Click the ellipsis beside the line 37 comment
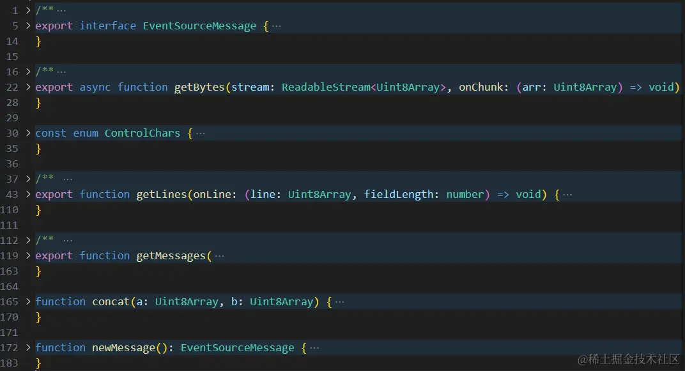This screenshot has height=371, width=685. coord(68,179)
